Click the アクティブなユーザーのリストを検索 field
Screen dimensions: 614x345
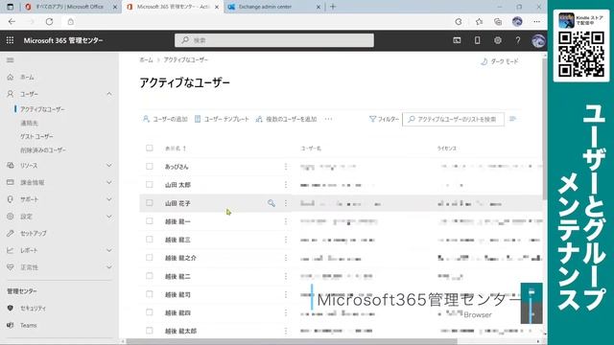454,119
